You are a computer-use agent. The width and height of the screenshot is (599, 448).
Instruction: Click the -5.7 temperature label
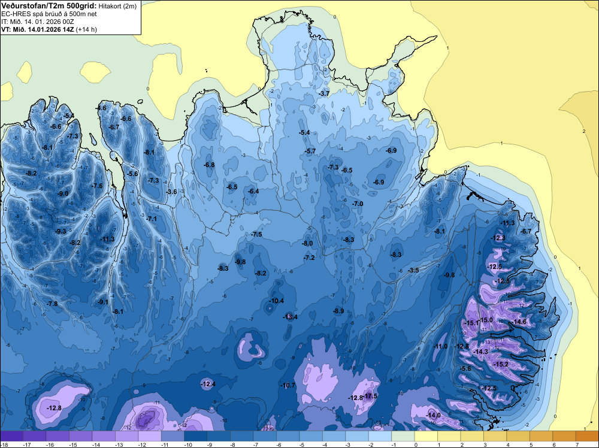click(310, 152)
